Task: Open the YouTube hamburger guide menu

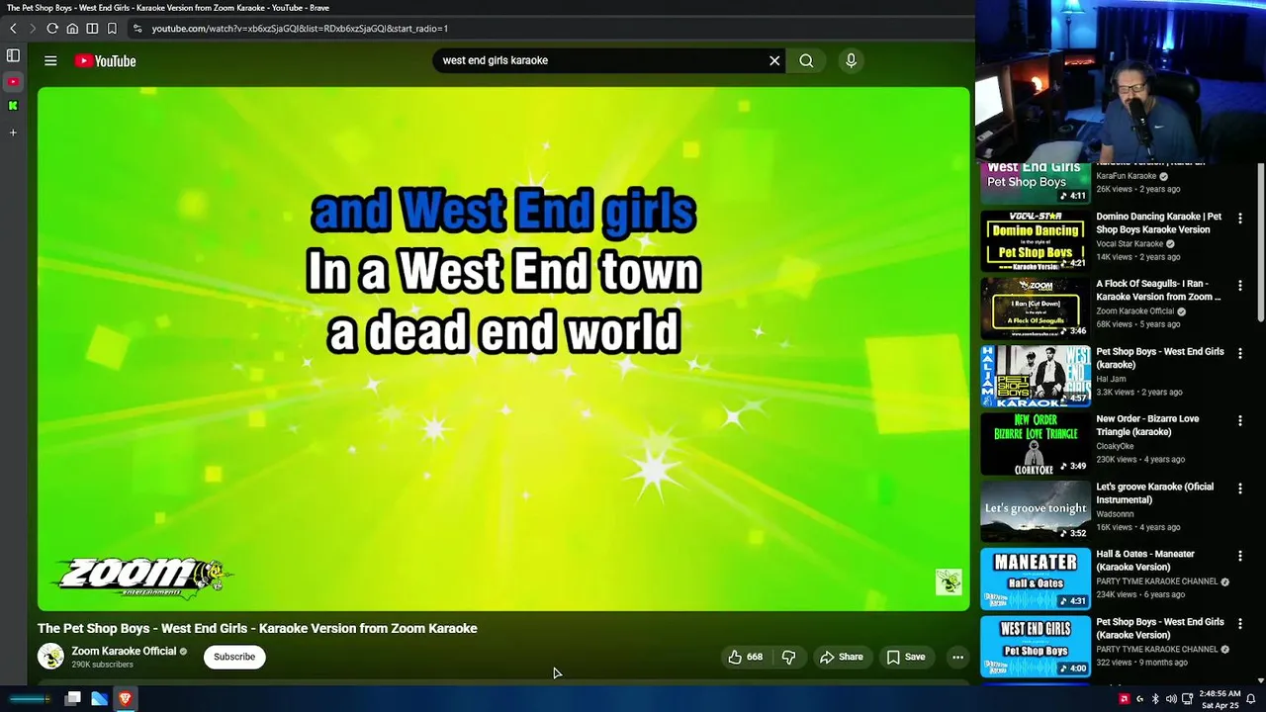Action: pyautogui.click(x=50, y=61)
